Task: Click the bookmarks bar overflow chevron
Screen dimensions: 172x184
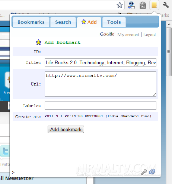Action: 120,13
